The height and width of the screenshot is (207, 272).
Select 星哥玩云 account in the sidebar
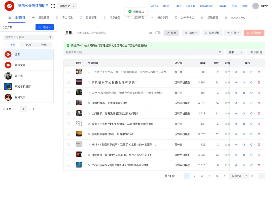tap(28, 97)
